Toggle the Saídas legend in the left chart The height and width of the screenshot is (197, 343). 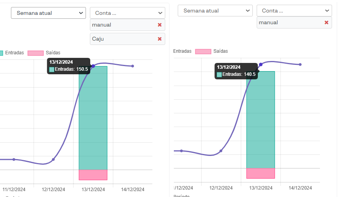point(53,52)
